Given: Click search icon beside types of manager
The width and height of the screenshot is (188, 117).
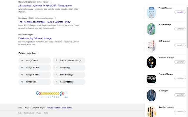Looking at the screenshot, I should 56,75.
